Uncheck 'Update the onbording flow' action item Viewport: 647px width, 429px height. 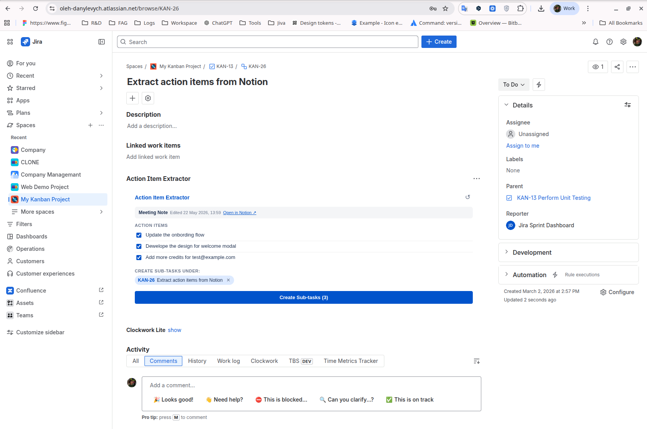[139, 235]
